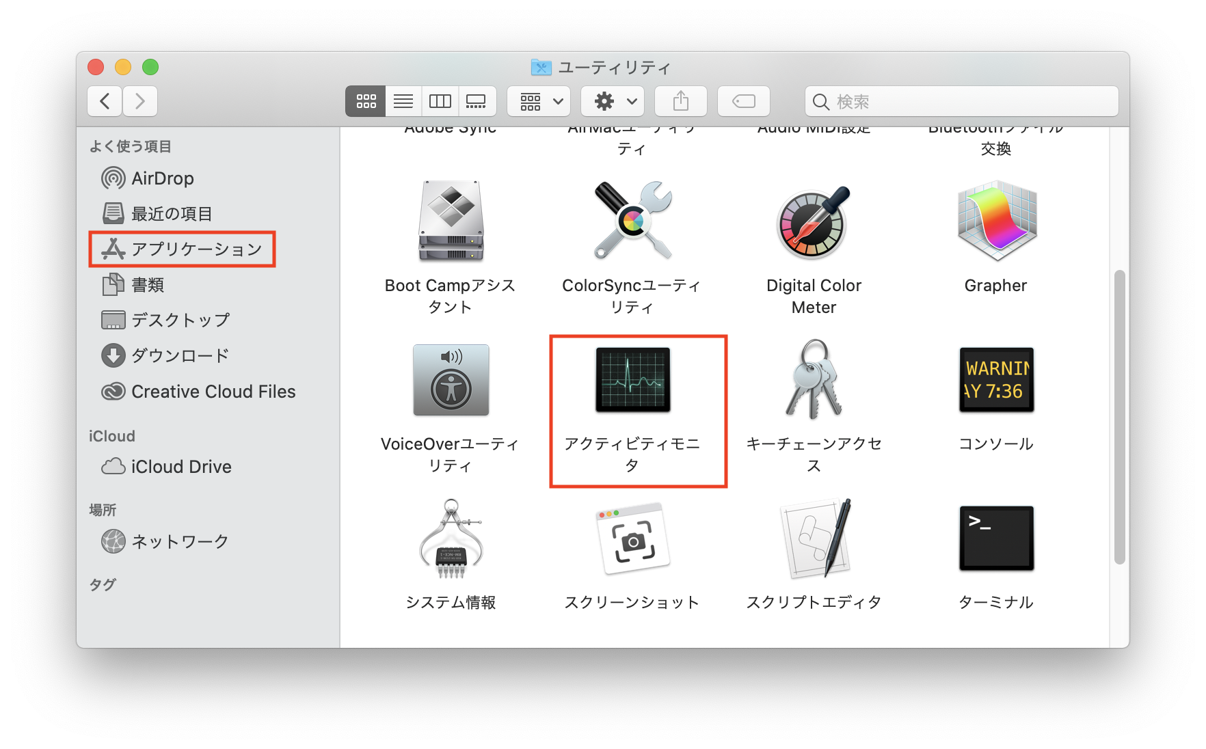
Task: Select ダウンロード in the sidebar
Action: (x=165, y=356)
